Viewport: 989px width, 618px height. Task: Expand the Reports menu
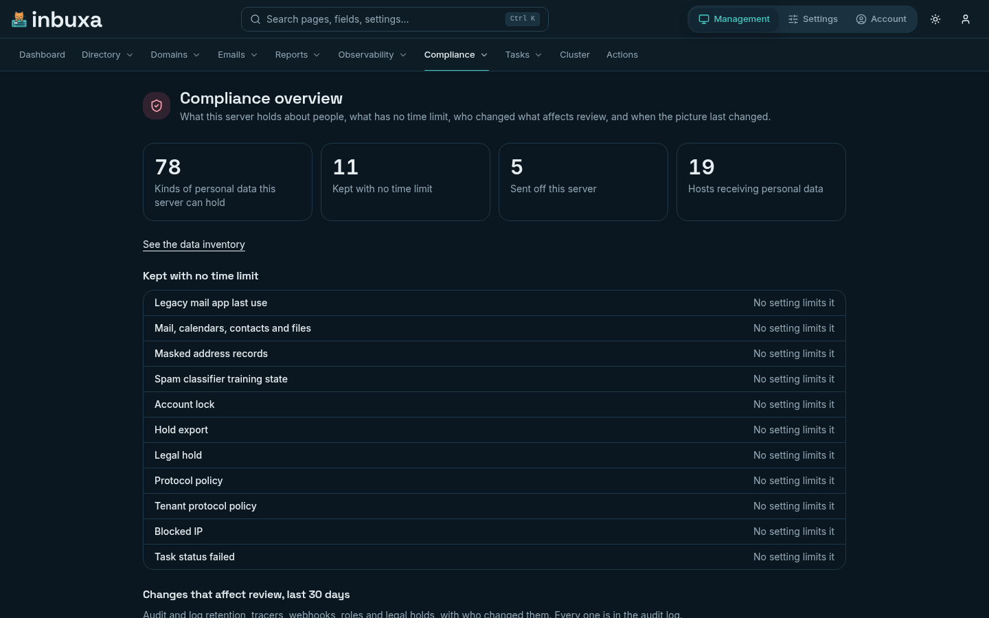pos(297,55)
